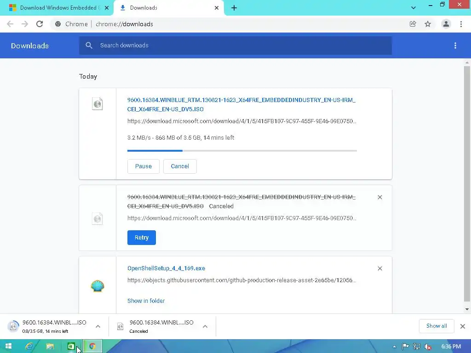471x353 pixels.
Task: Open the green store app taskbar icon
Action: (x=71, y=347)
